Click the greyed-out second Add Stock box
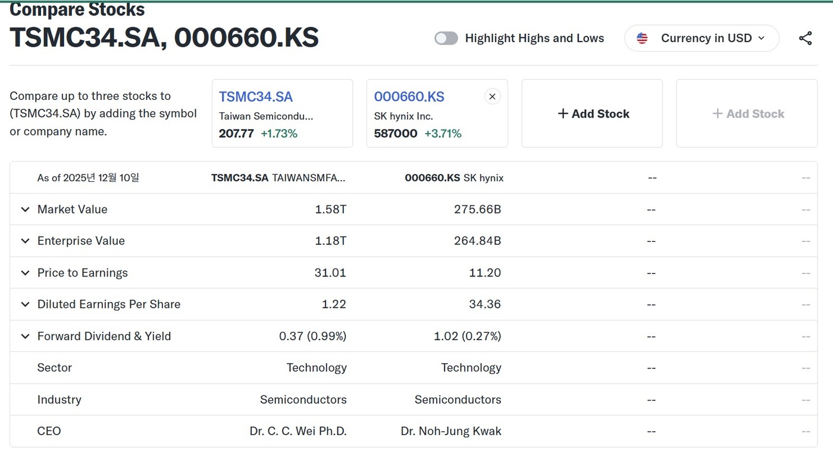 (747, 114)
